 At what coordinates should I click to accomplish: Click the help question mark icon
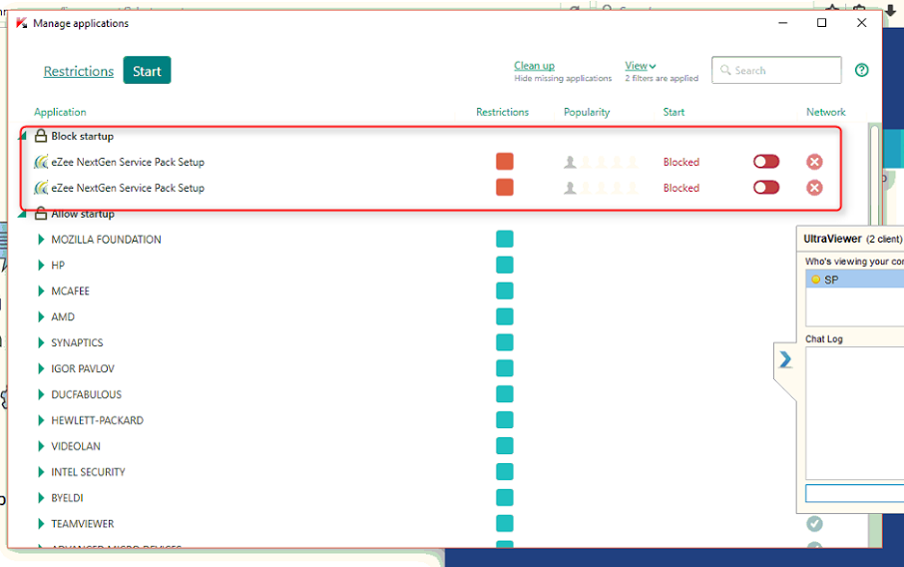[x=861, y=70]
